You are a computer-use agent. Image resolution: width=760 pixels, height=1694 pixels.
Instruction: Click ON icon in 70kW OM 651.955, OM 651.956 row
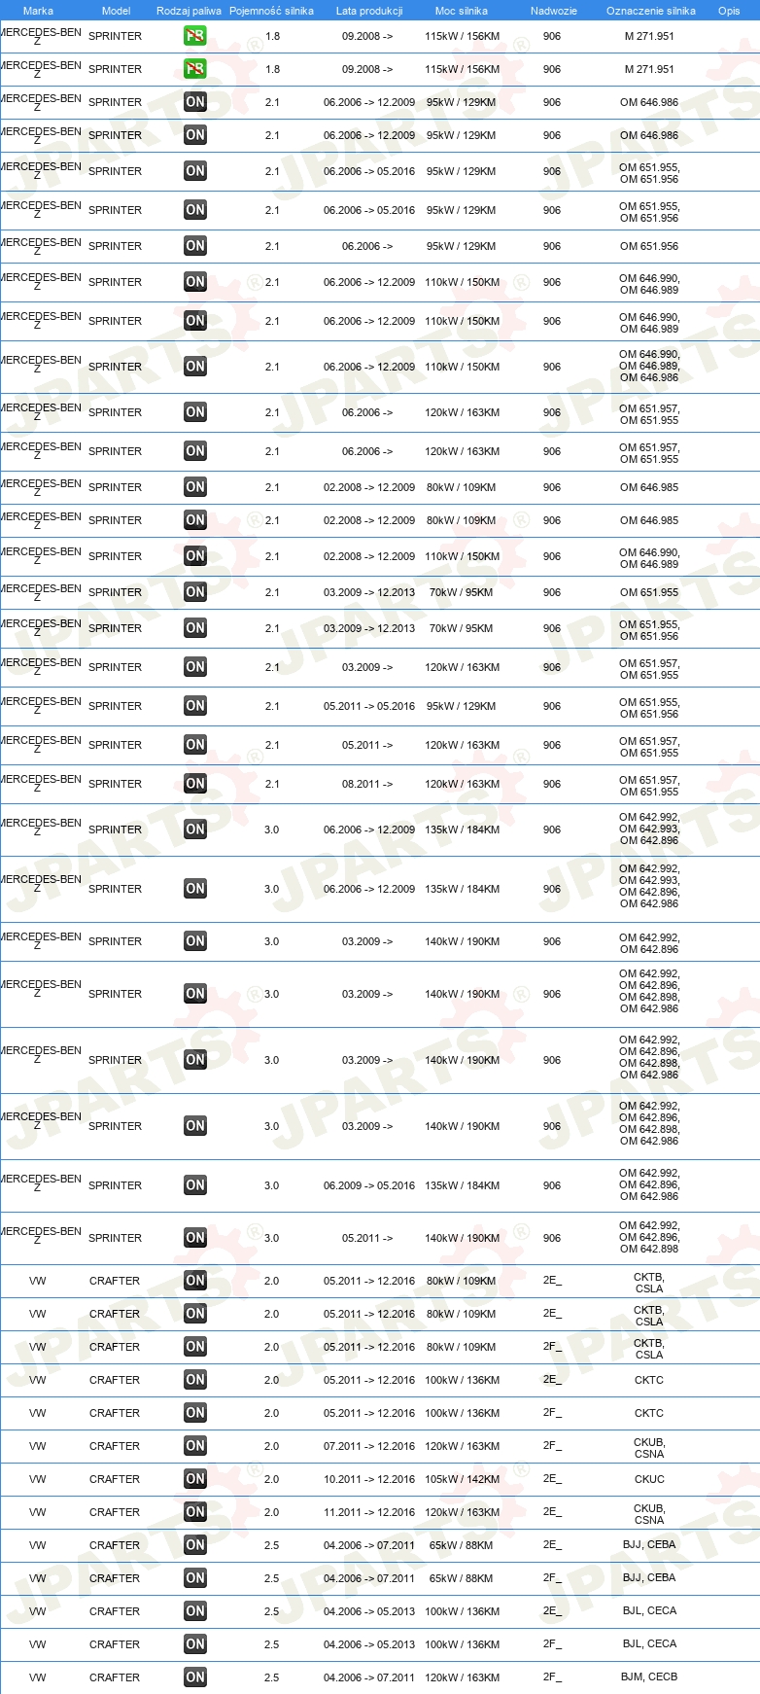click(195, 628)
